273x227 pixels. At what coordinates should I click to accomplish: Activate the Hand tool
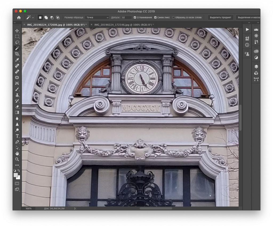[x=17, y=153]
